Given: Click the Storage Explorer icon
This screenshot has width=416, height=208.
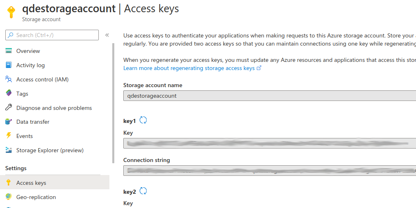Looking at the screenshot, I should [x=9, y=150].
